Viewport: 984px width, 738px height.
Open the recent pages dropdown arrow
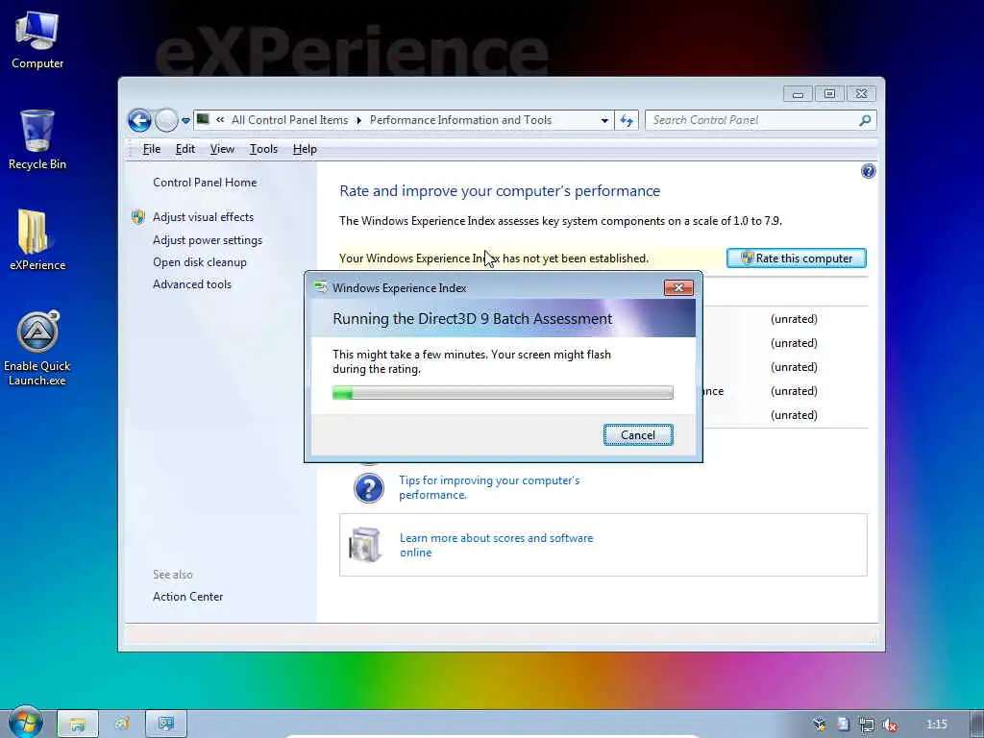coord(185,120)
